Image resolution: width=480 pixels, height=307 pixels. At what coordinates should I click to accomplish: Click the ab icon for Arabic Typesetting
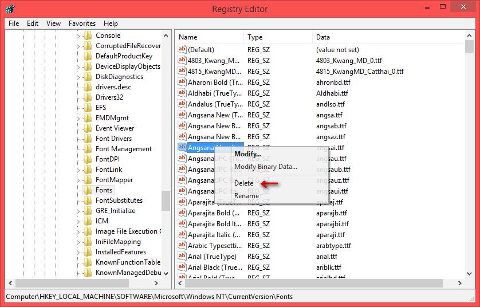182,246
